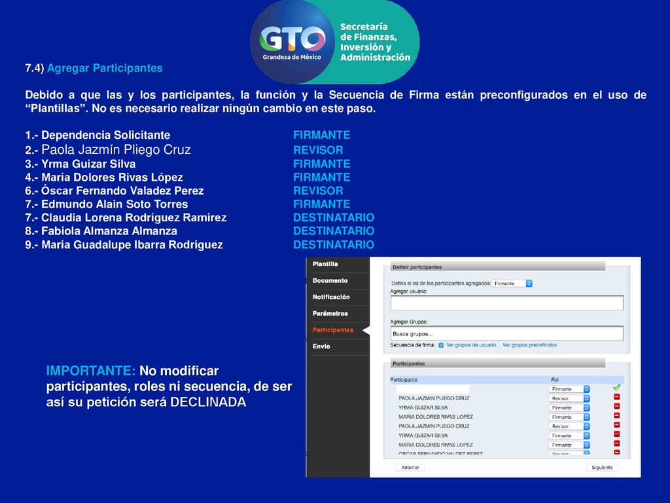Image resolution: width=670 pixels, height=503 pixels.
Task: Remove the first PAOLA JAZMIN PLIEGO CRUZ entry
Action: coord(616,397)
